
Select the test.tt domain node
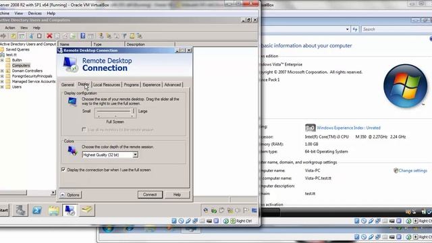point(11,55)
